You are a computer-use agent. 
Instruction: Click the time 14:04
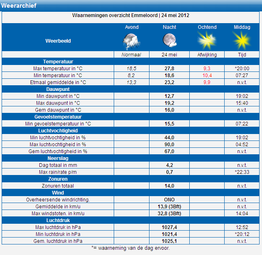(242, 214)
